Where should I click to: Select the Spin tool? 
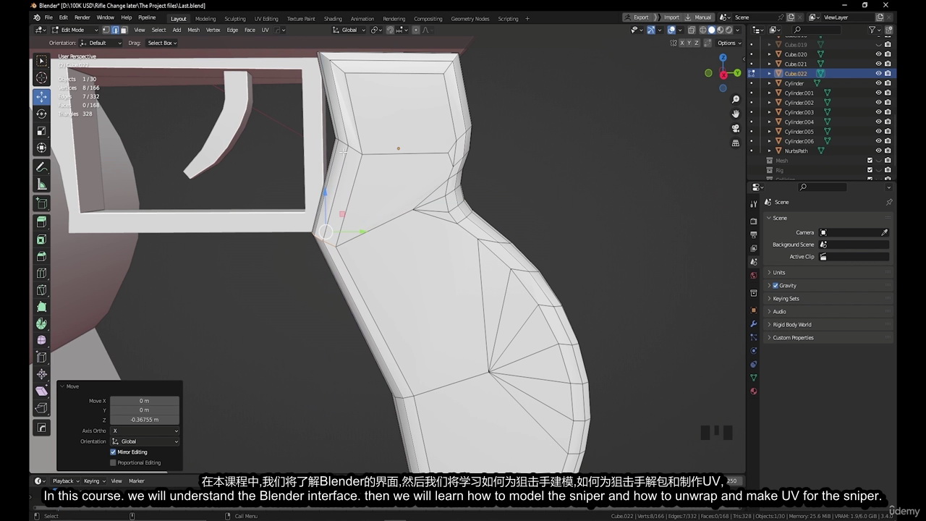tap(41, 323)
